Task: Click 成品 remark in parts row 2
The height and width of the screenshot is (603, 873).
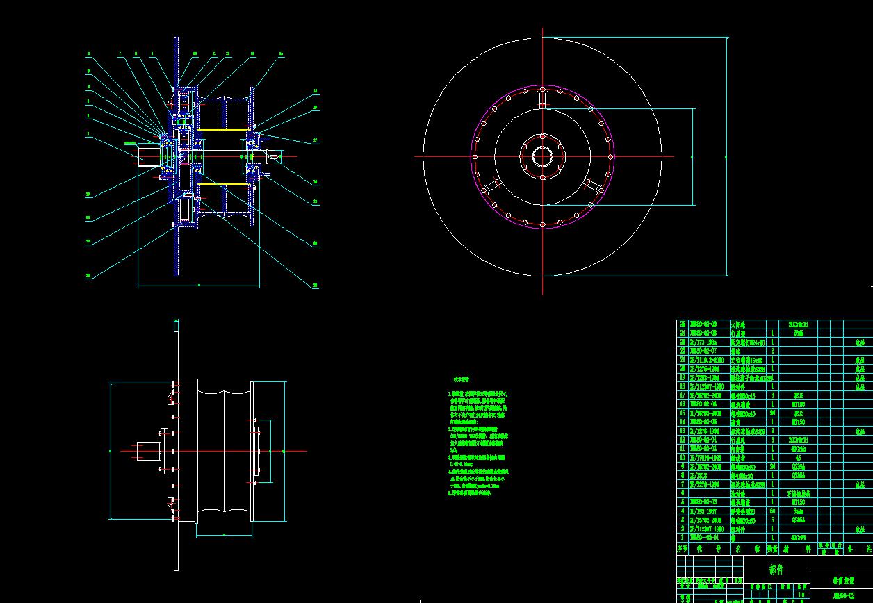Action: (860, 529)
